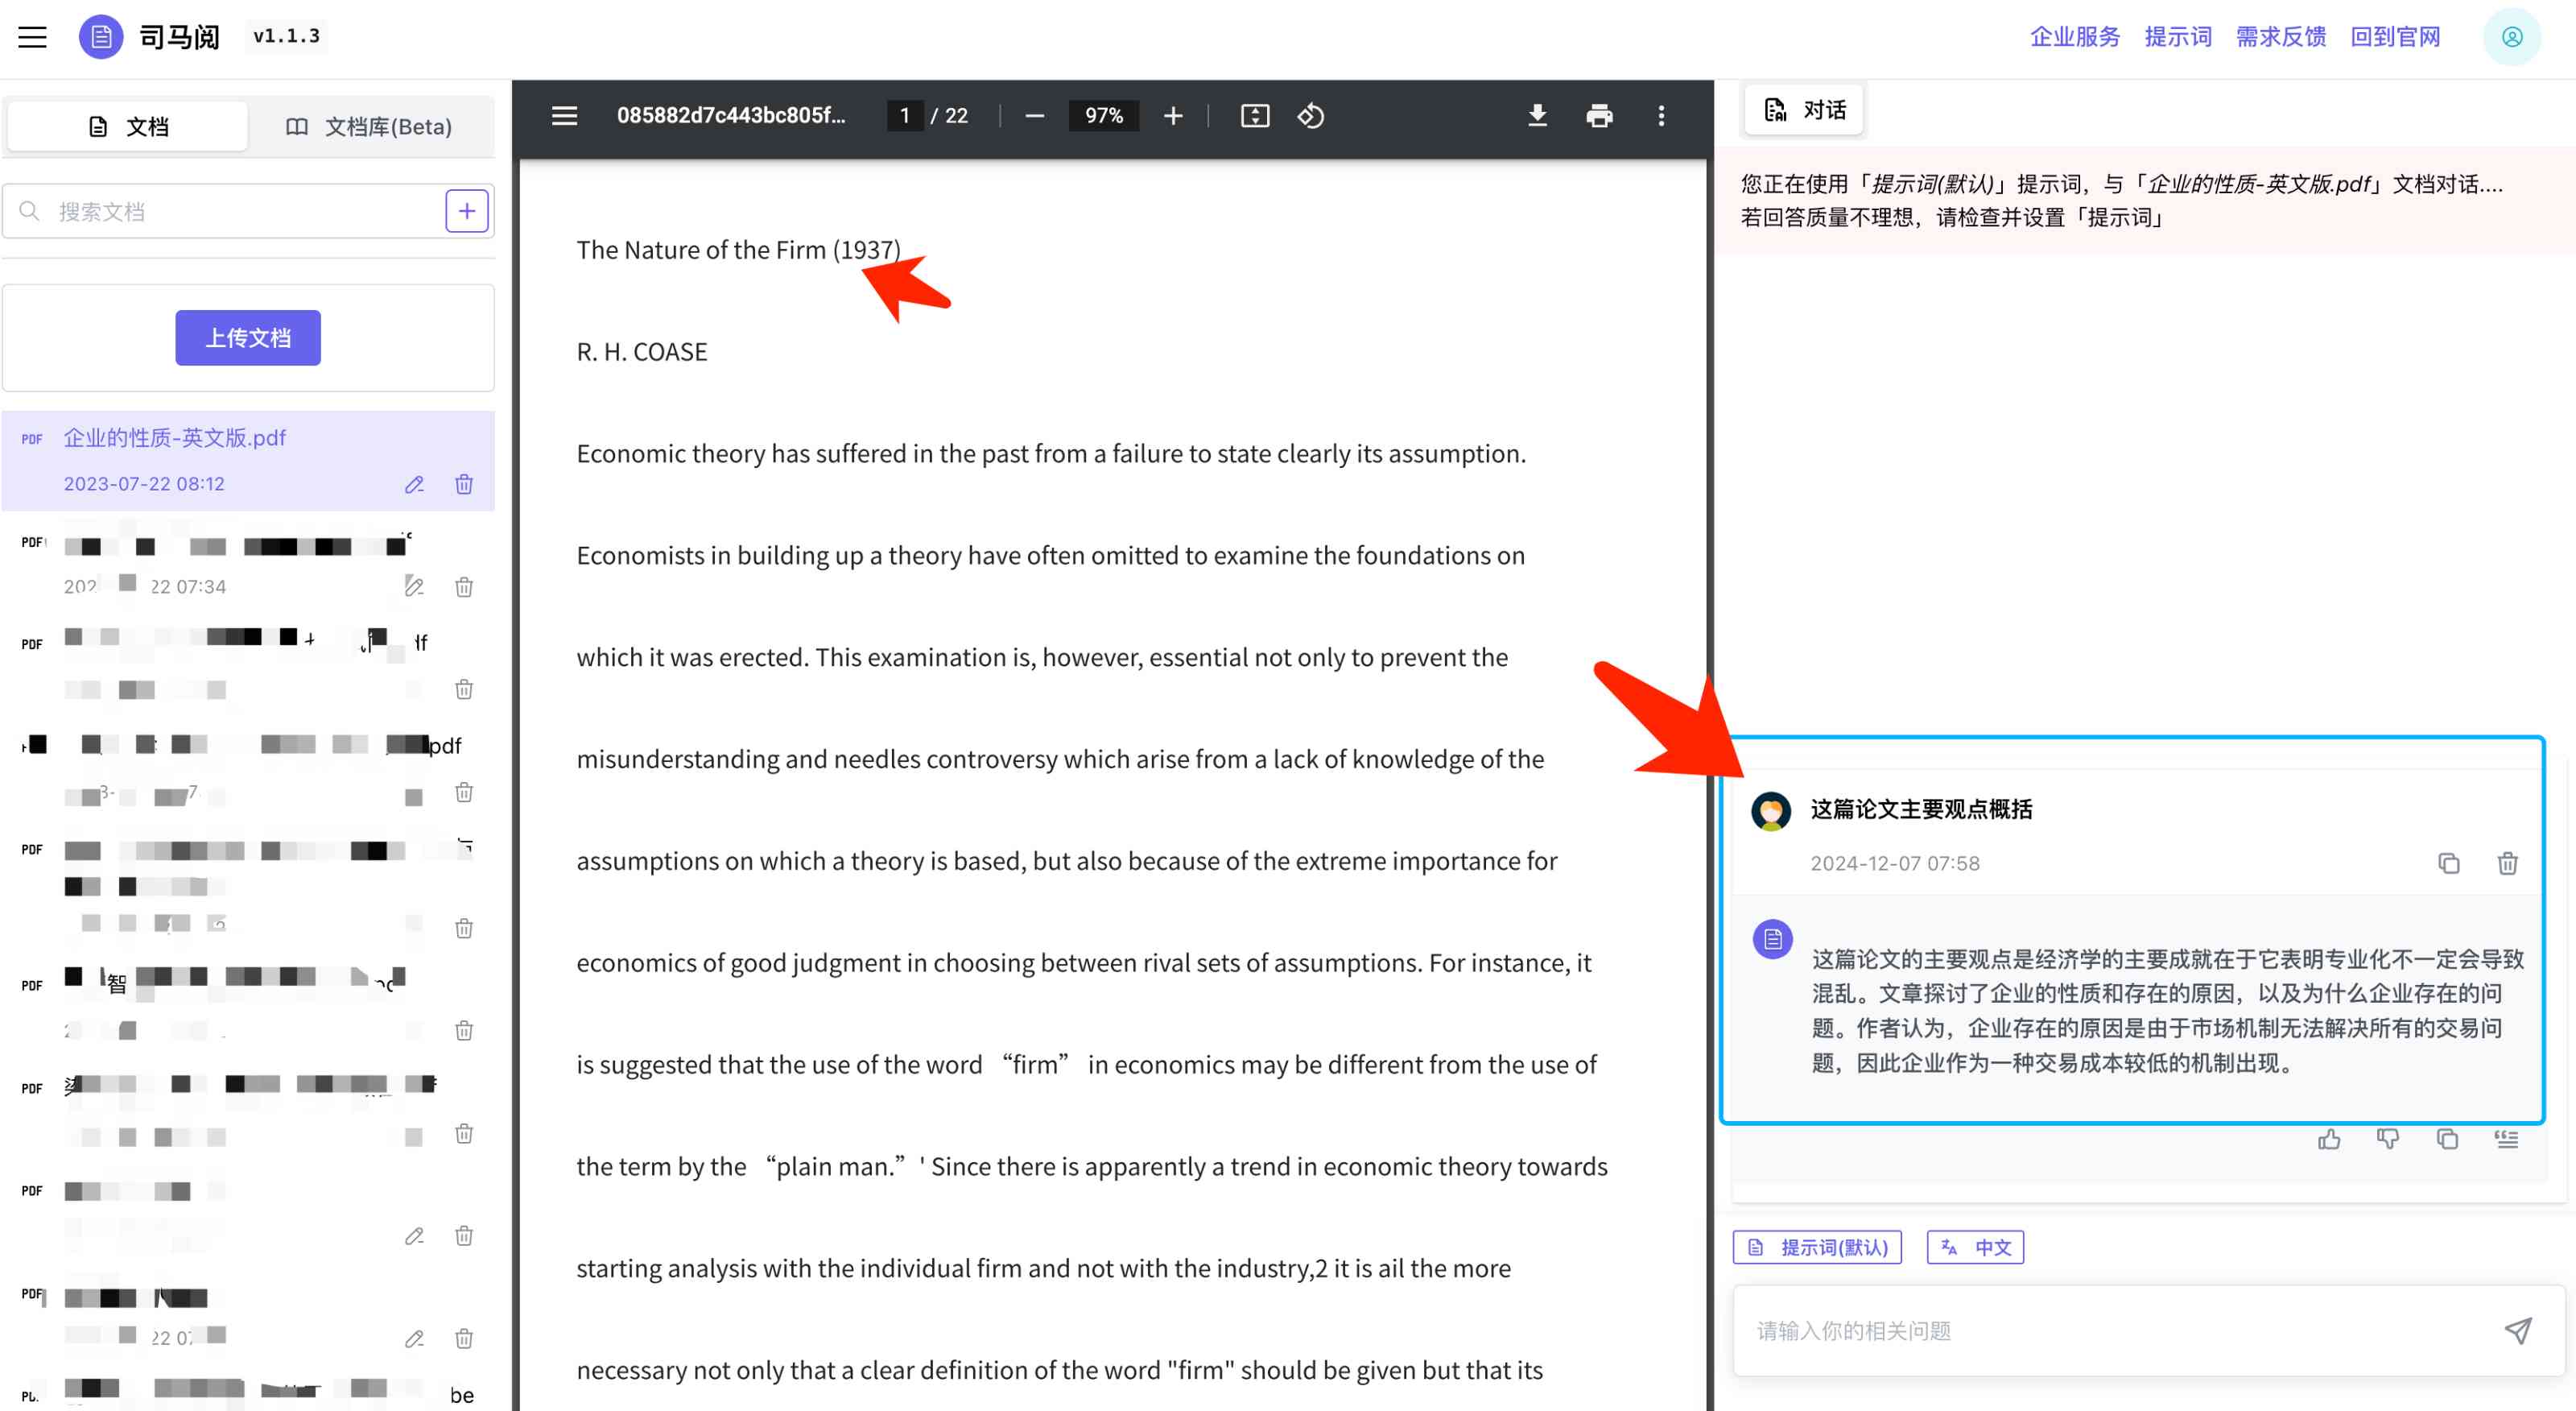Click edit icon for document dated 22 07:34
The width and height of the screenshot is (2576, 1411).
click(414, 586)
